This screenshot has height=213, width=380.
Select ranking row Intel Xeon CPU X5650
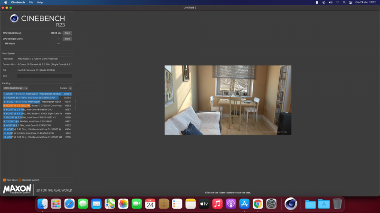(x=37, y=122)
